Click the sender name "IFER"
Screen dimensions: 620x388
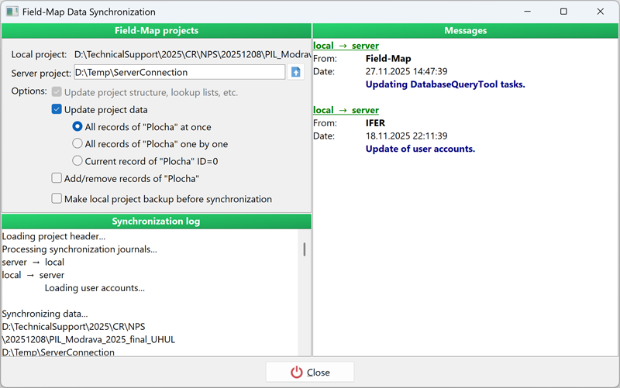(375, 123)
